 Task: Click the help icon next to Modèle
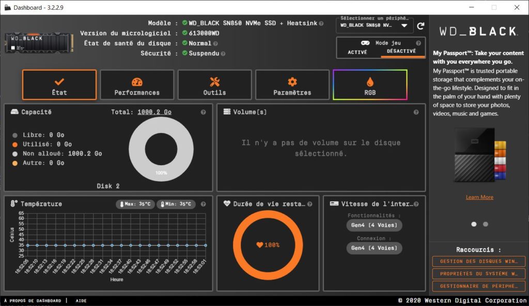[321, 24]
